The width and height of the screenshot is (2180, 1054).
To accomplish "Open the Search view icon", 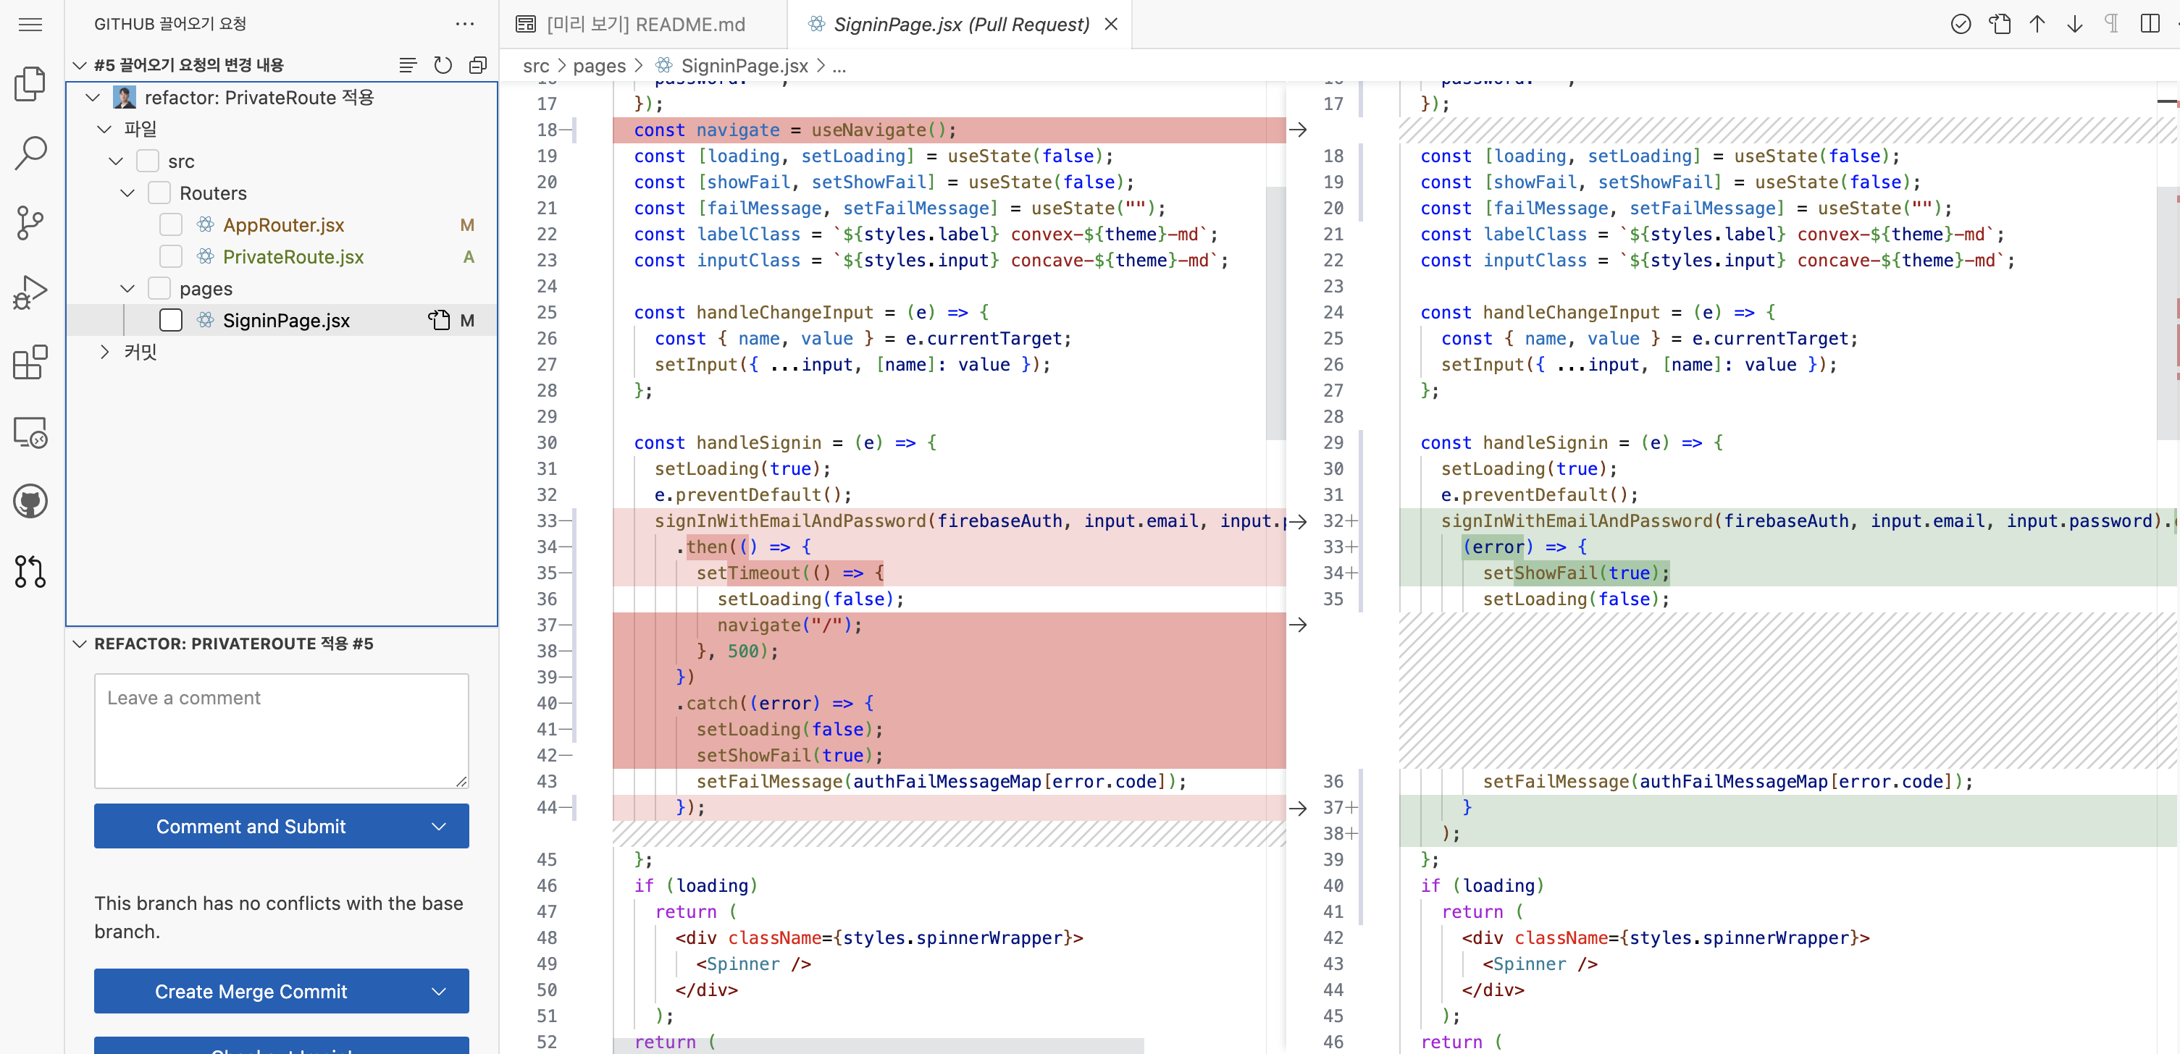I will click(30, 153).
